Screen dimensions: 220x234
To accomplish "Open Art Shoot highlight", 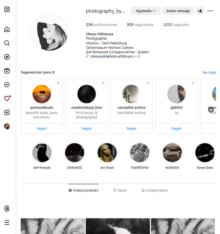I will (x=107, y=153).
